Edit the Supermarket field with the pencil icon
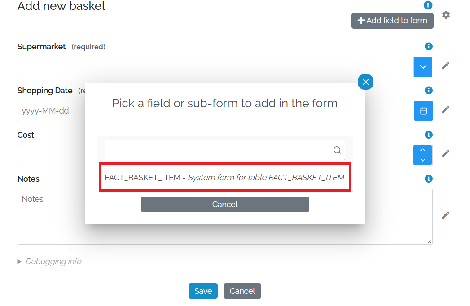The width and height of the screenshot is (470, 306). (445, 65)
